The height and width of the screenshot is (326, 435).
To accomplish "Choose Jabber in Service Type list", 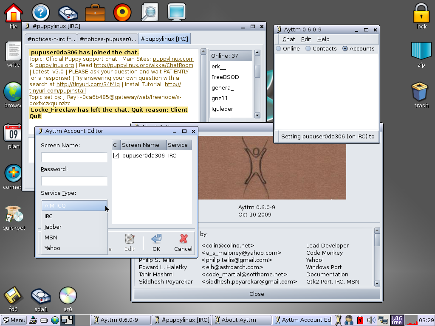I will [x=74, y=227].
